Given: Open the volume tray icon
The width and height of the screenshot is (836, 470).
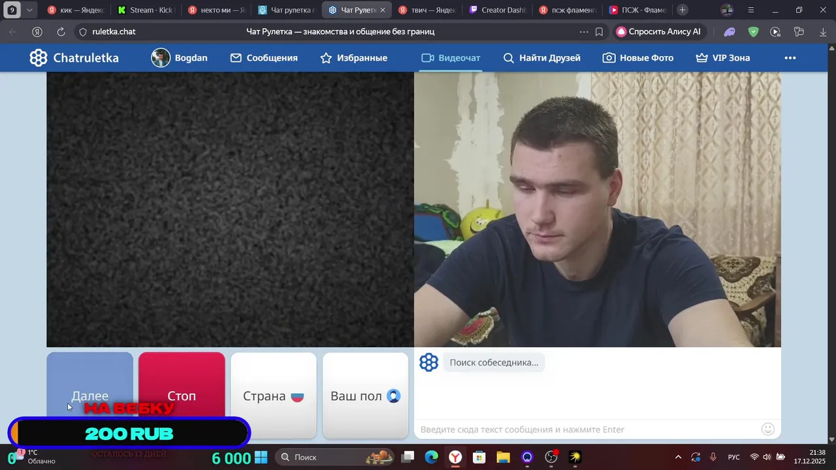Looking at the screenshot, I should [x=767, y=457].
